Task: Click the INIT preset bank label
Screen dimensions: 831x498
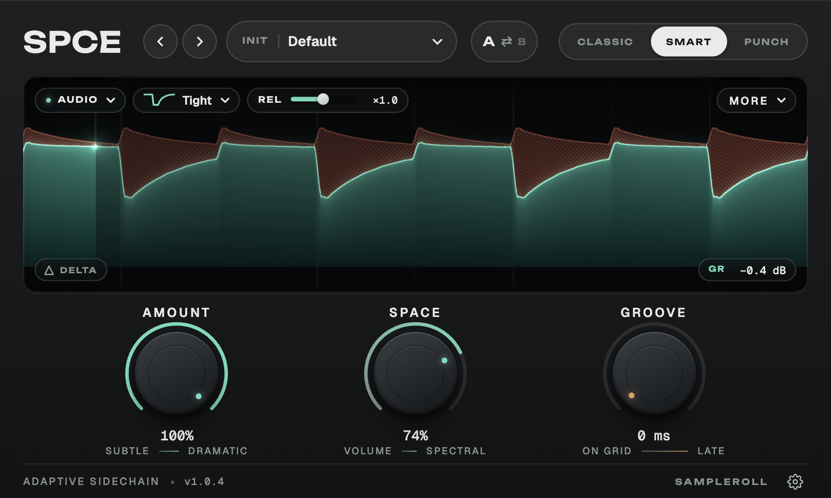Action: click(x=254, y=41)
